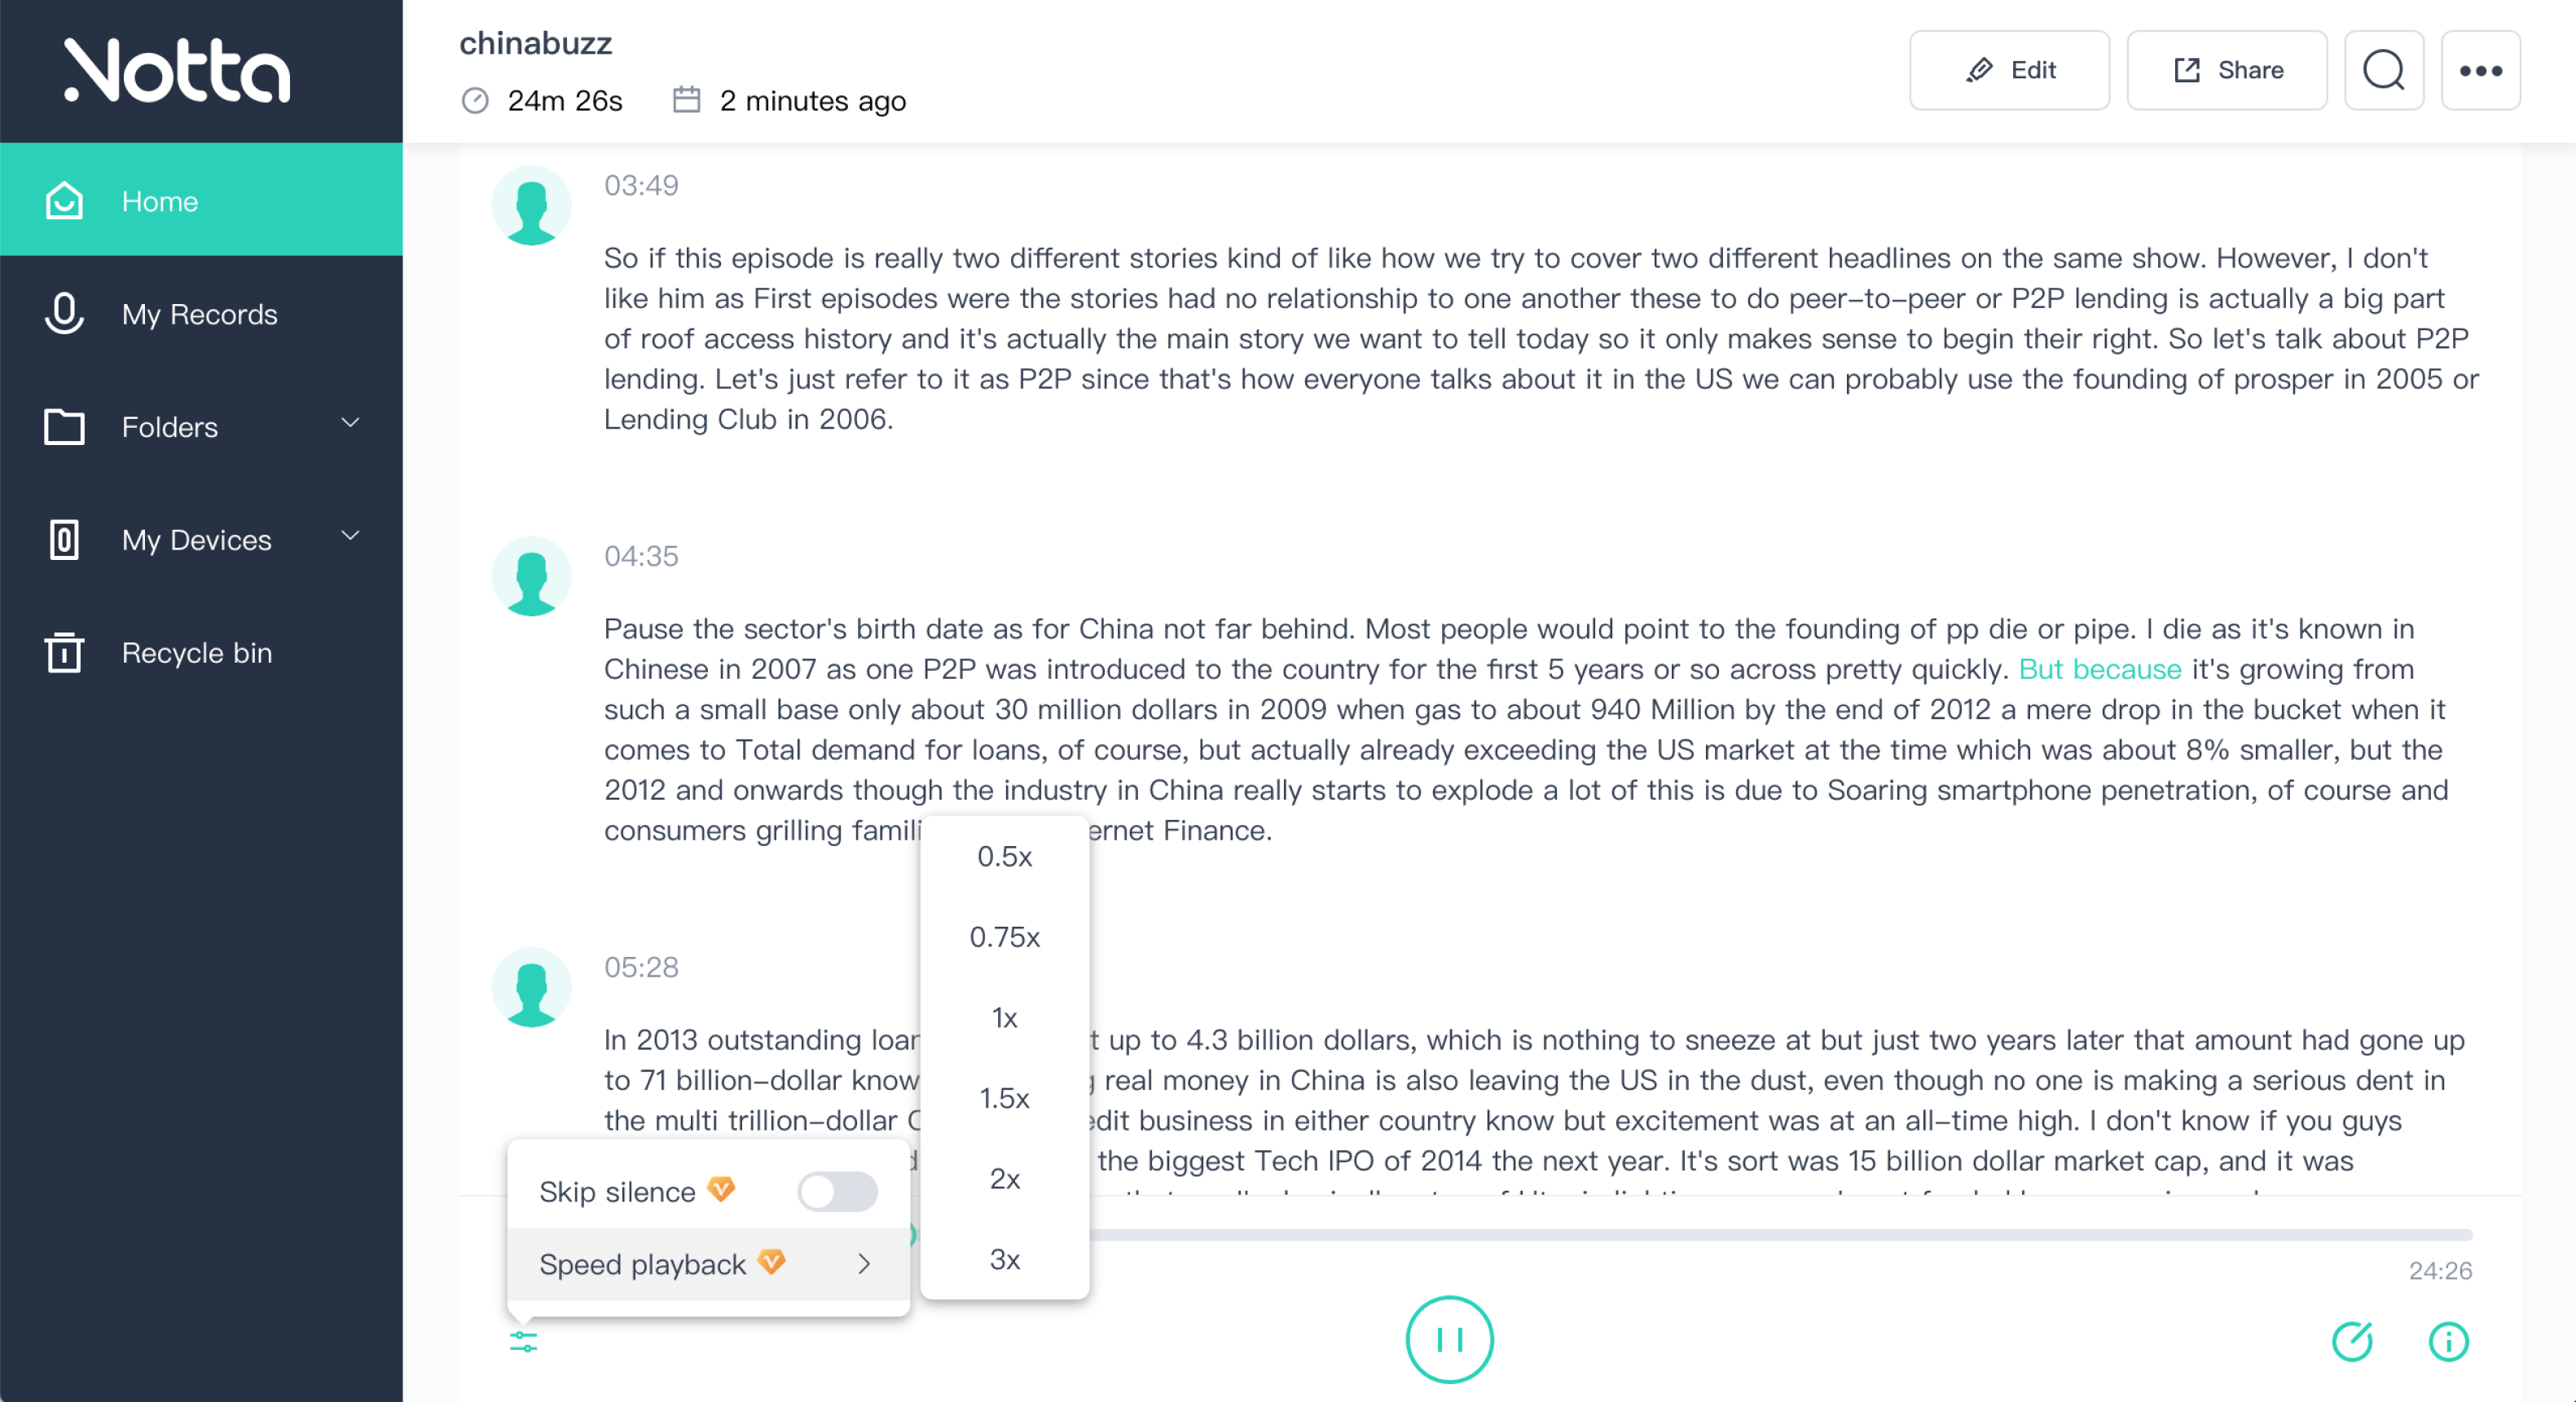
Task: Click the audio progress bar
Action: coord(1780,1235)
